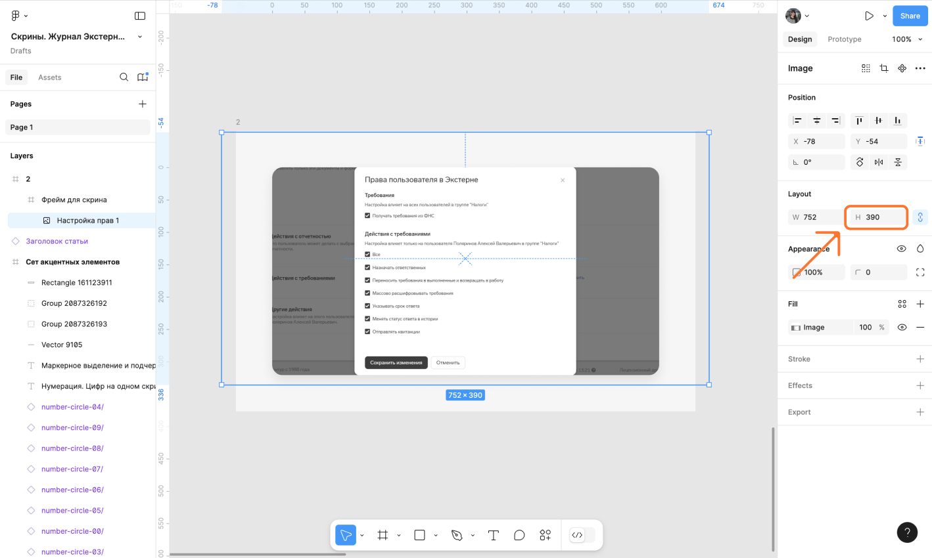This screenshot has height=558, width=932.
Task: Select the Pen tool
Action: pyautogui.click(x=457, y=535)
